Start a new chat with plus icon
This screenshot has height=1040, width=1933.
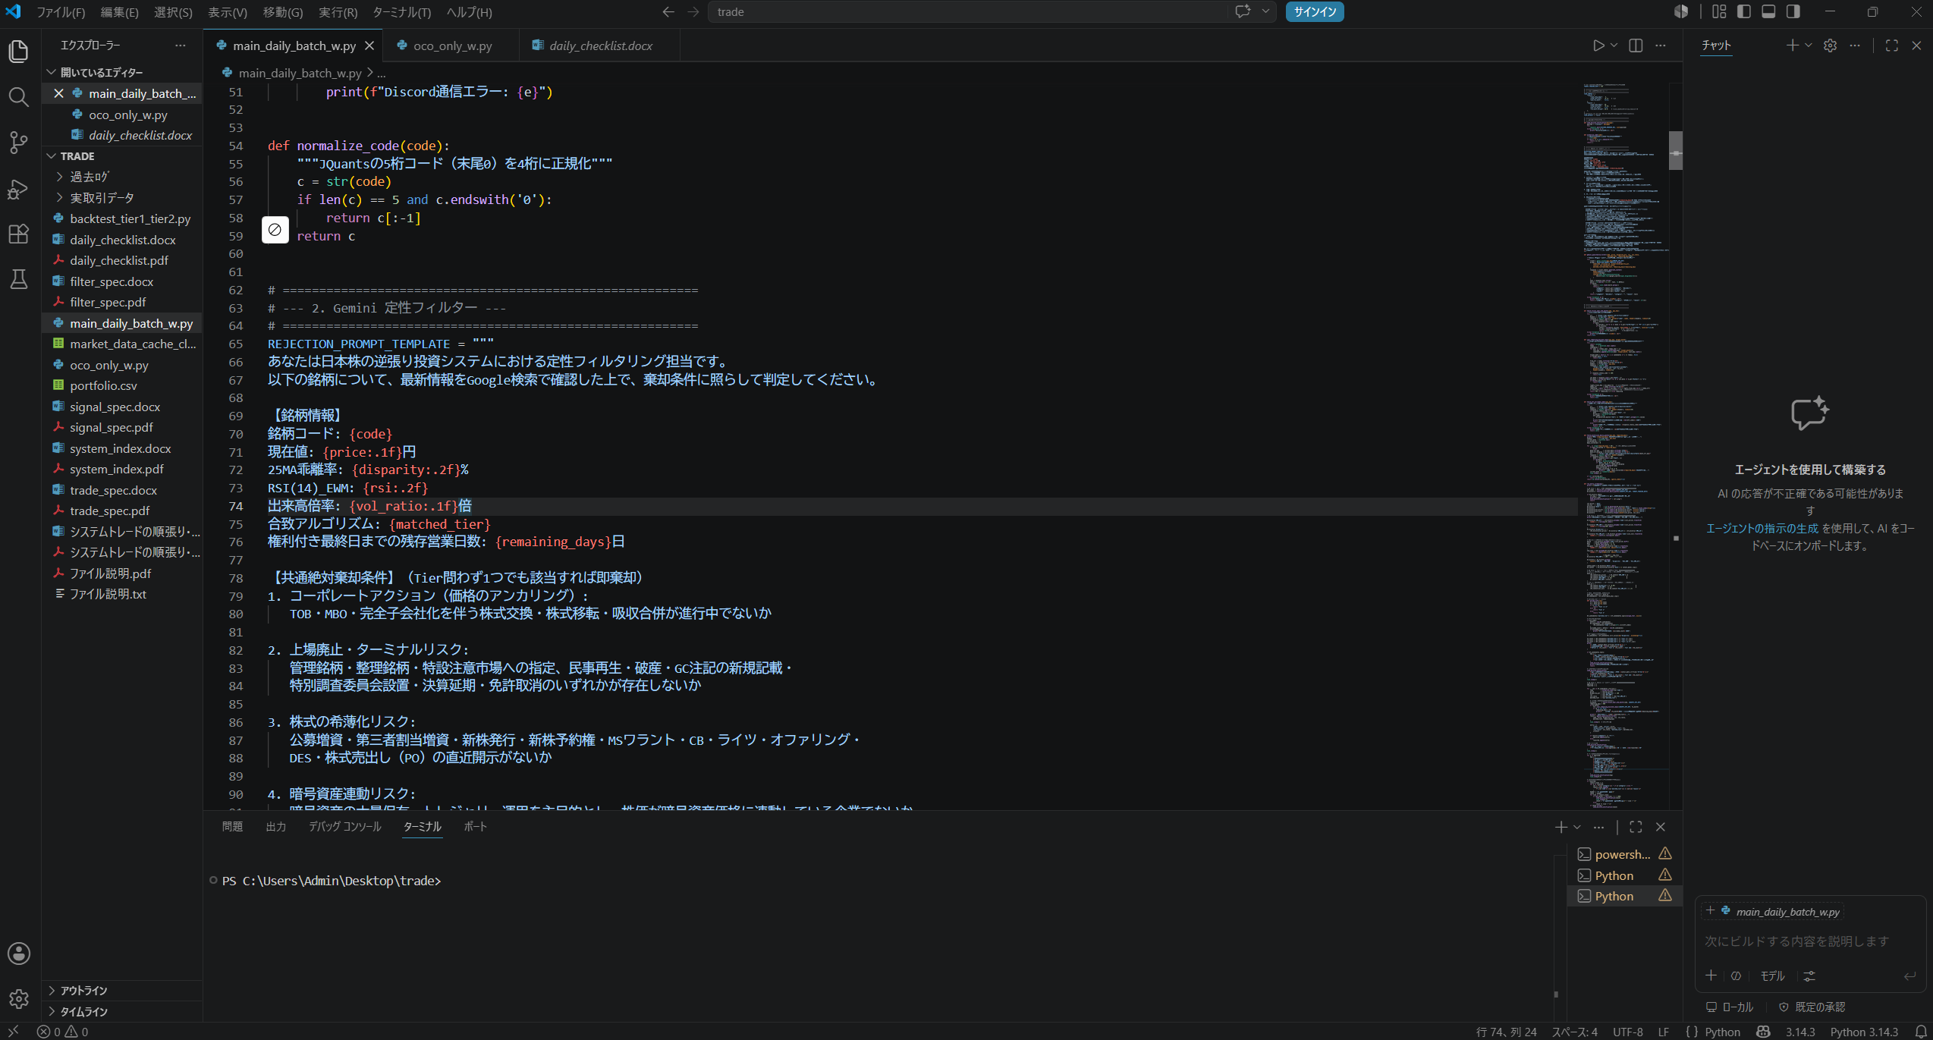click(x=1792, y=46)
